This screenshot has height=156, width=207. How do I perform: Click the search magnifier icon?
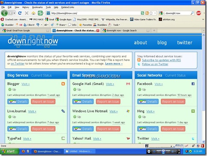click(192, 13)
